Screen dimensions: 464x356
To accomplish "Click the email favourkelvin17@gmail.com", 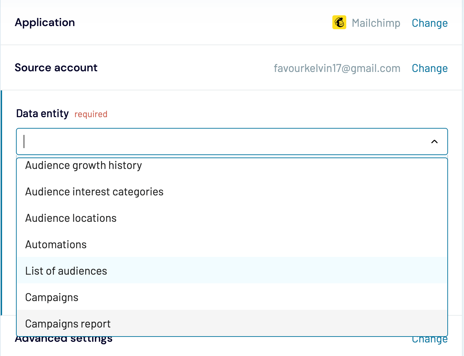I will click(x=337, y=68).
